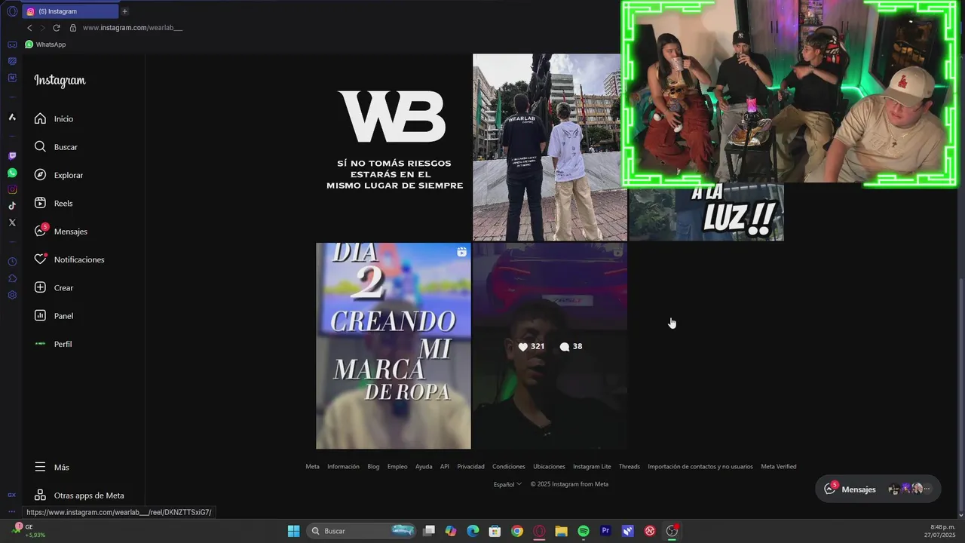
Task: Open WB quote post thumbnail
Action: pyautogui.click(x=394, y=147)
